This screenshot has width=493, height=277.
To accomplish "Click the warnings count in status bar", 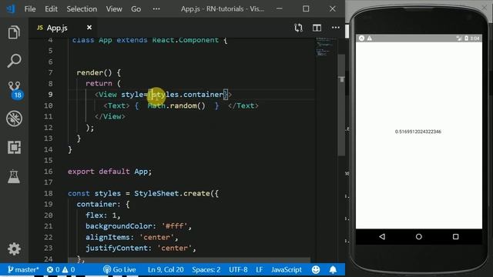I will coord(69,269).
